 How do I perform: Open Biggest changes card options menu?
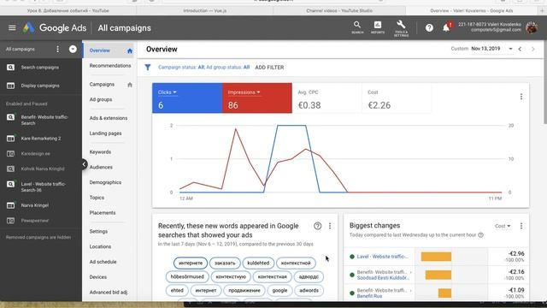point(521,226)
